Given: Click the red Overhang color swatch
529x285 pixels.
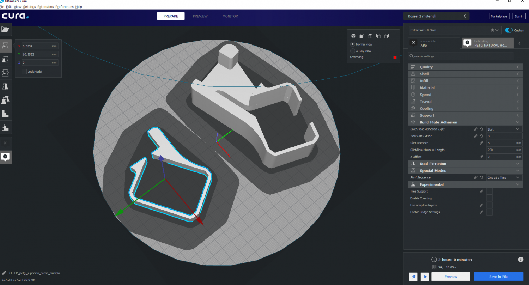Looking at the screenshot, I should [395, 57].
